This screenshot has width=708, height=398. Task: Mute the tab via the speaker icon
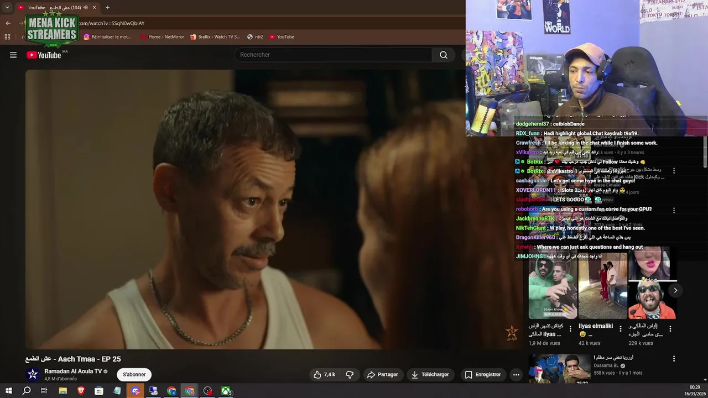(85, 7)
